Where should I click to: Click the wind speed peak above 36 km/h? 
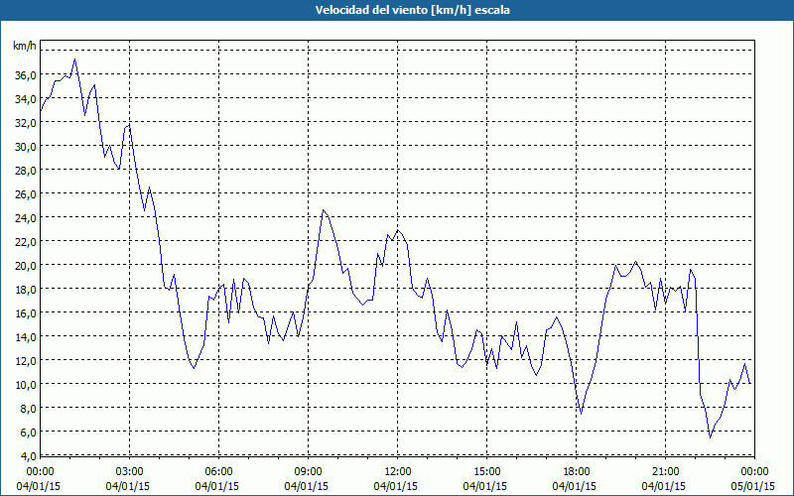click(75, 60)
